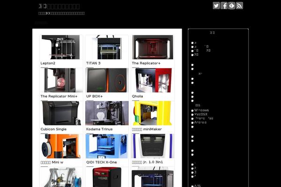Click the TITAN 3 title link
The width and height of the screenshot is (281, 187).
pos(93,63)
